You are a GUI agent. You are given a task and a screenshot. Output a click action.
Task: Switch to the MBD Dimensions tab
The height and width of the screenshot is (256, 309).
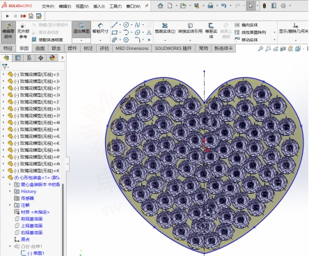pyautogui.click(x=132, y=49)
